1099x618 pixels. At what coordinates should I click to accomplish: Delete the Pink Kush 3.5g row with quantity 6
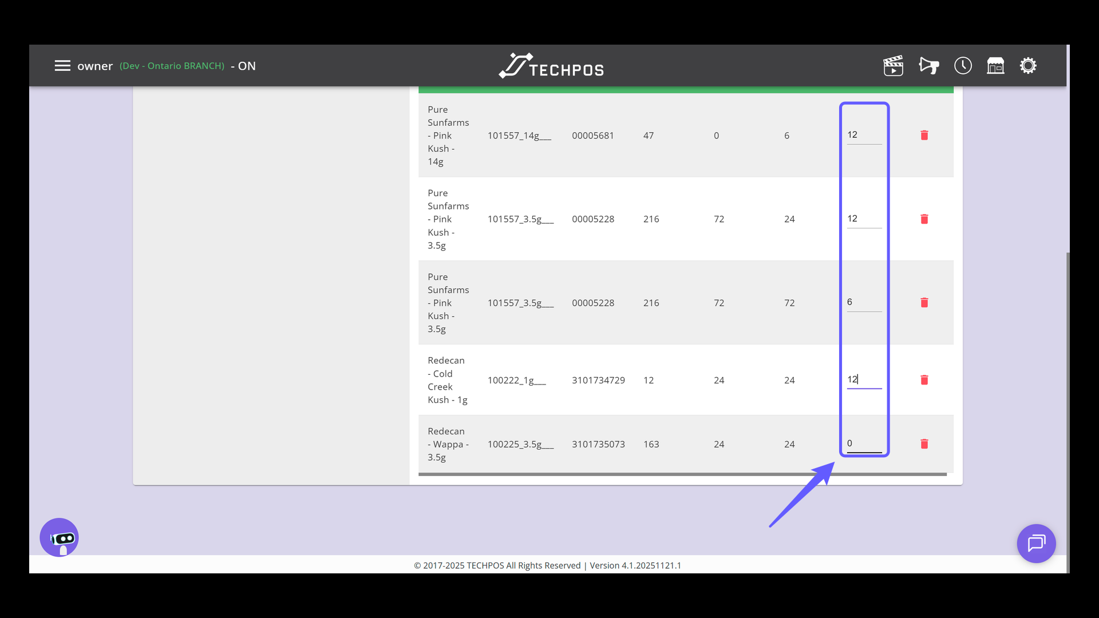tap(924, 303)
